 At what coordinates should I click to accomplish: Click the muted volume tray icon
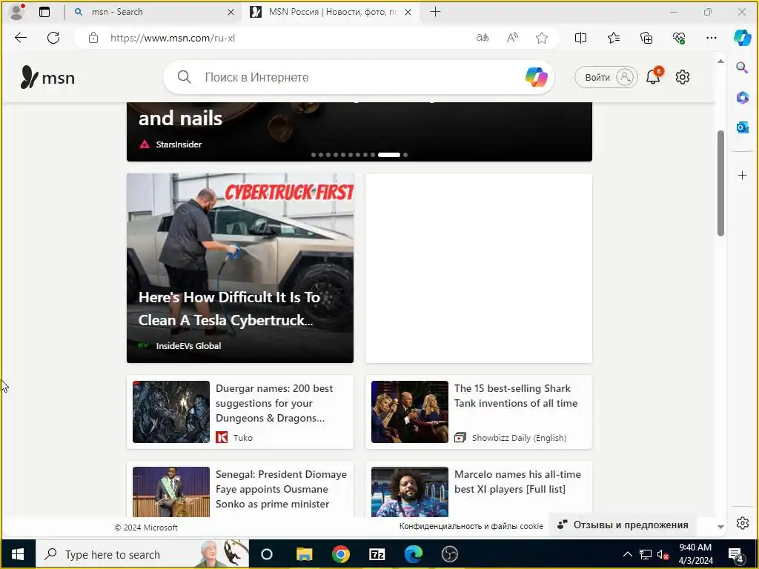point(663,554)
